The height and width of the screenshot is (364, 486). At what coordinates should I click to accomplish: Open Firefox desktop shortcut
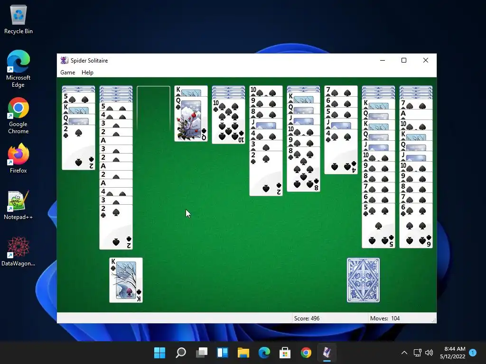click(x=19, y=158)
